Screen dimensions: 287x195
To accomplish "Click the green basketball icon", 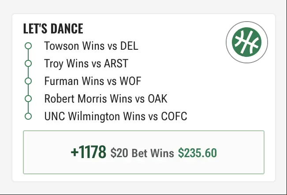I will [247, 42].
